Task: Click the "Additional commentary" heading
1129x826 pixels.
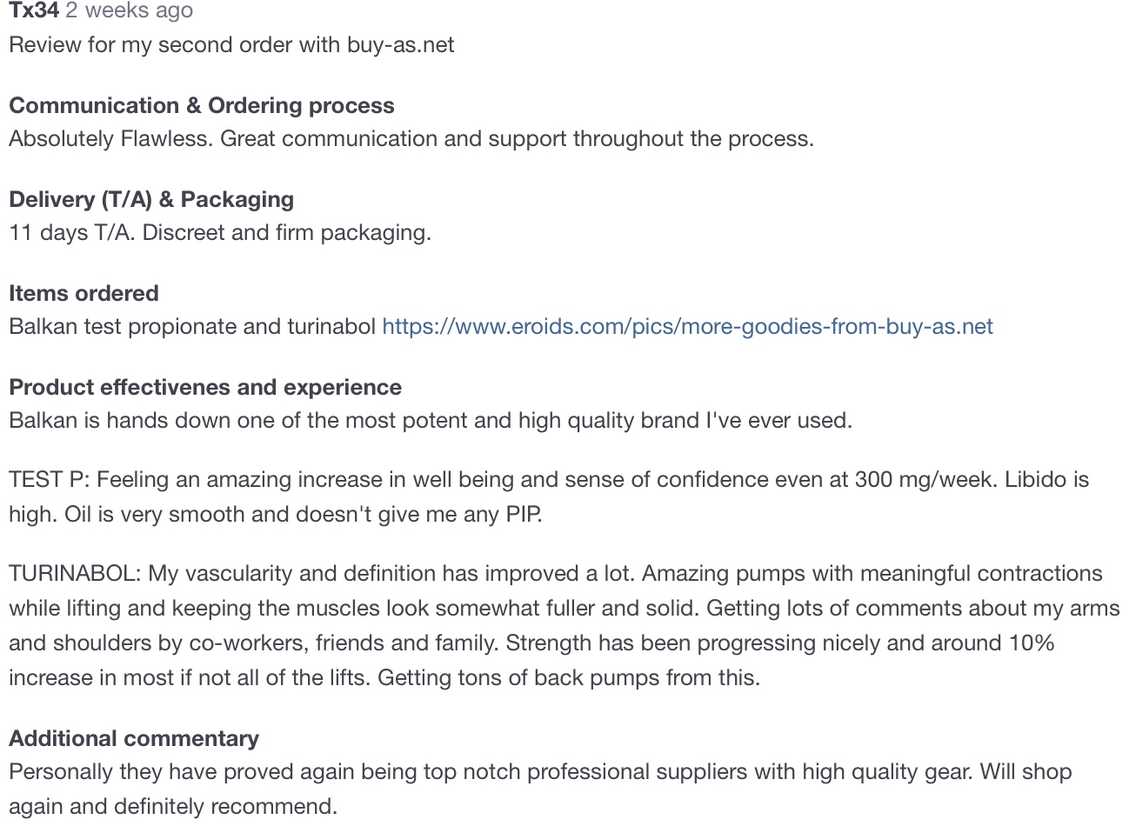Action: [134, 739]
